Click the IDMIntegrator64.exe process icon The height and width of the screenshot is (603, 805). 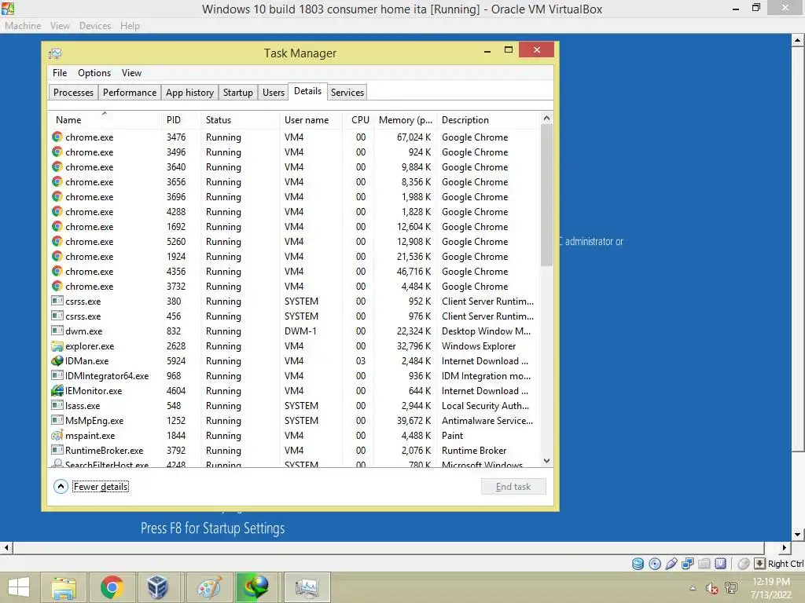tap(57, 376)
